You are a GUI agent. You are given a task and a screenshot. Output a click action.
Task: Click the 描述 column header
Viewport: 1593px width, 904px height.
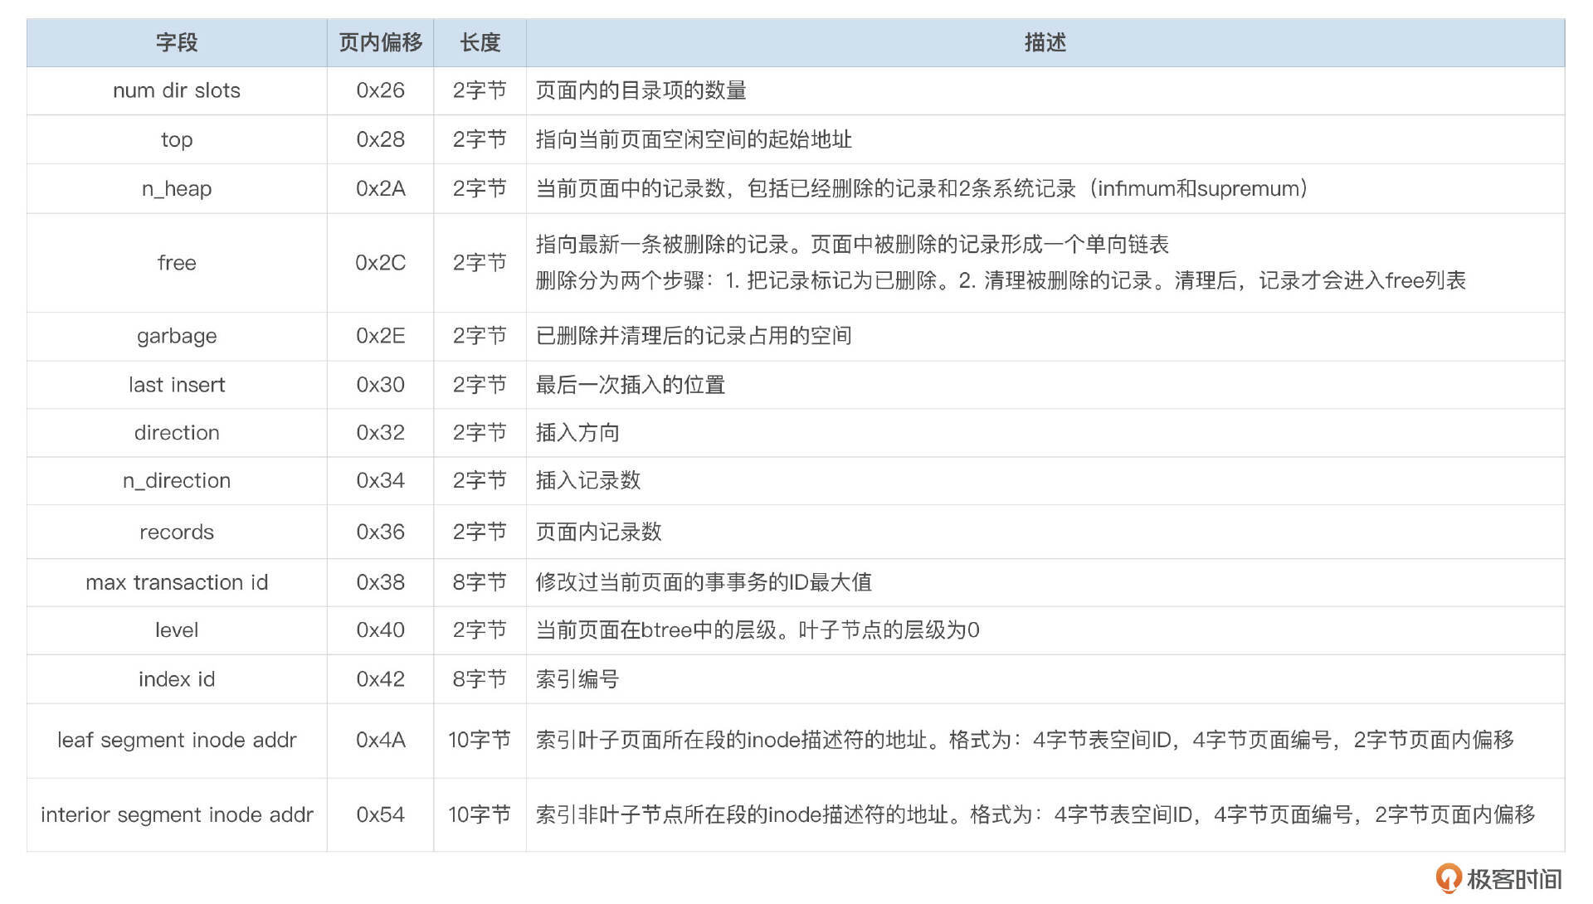tap(1045, 42)
